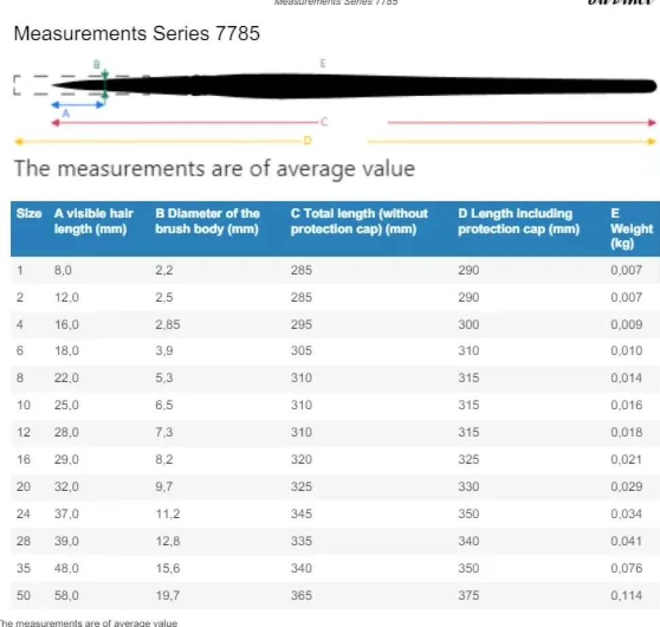The height and width of the screenshot is (627, 660).
Task: Click the 'Size' column header
Action: (x=29, y=214)
